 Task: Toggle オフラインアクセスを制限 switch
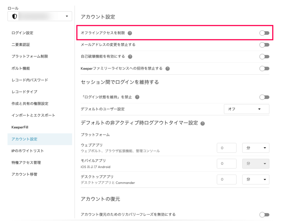[264, 33]
